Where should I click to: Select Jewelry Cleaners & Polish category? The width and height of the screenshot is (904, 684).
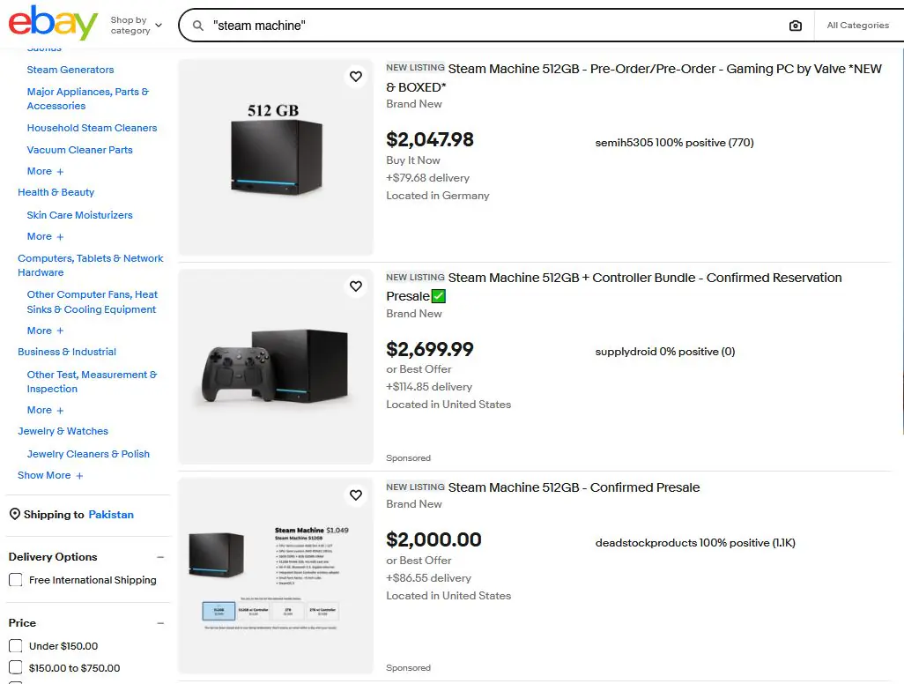(88, 454)
